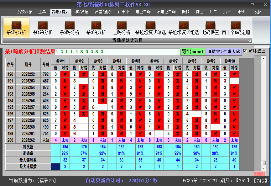
Task: Expand the 请选择分析项目 group launcher
Action: [x=250, y=40]
